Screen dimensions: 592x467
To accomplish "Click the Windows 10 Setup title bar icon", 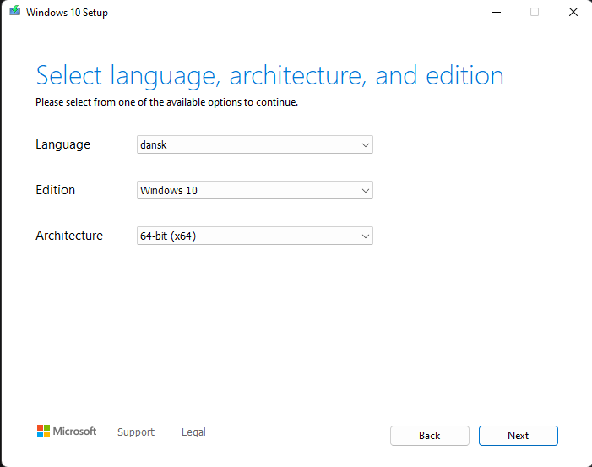I will tap(14, 13).
